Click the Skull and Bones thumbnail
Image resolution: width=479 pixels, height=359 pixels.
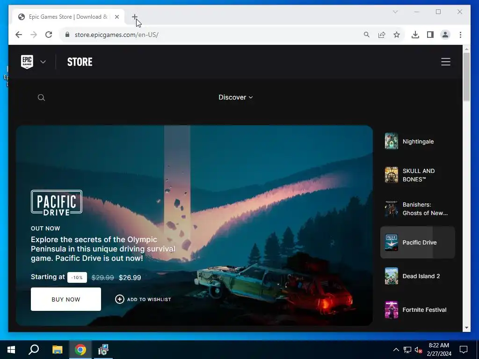(x=392, y=175)
